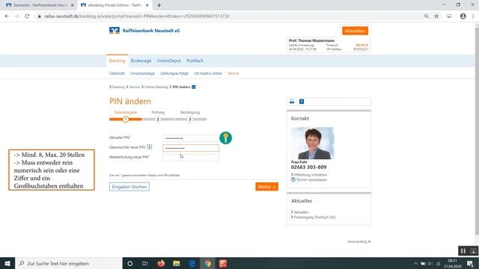479x269 pixels.
Task: Open the orange recorder app in taskbar
Action: [x=223, y=263]
